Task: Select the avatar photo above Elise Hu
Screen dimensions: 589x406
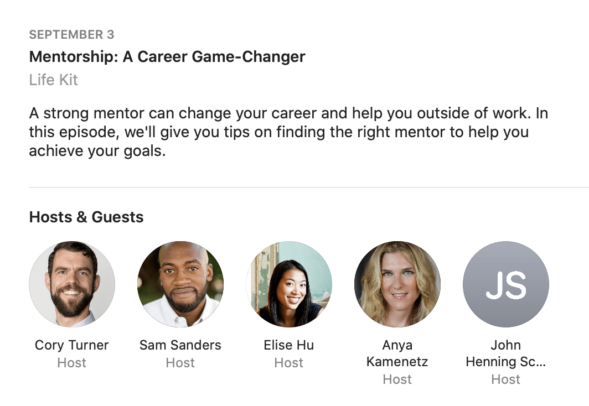Action: pos(289,284)
